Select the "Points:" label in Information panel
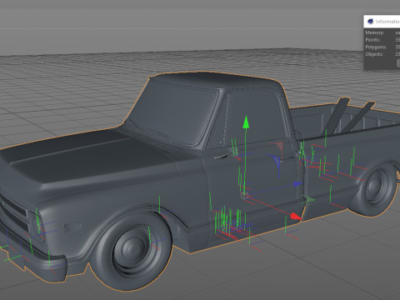This screenshot has width=400, height=300. (x=372, y=40)
